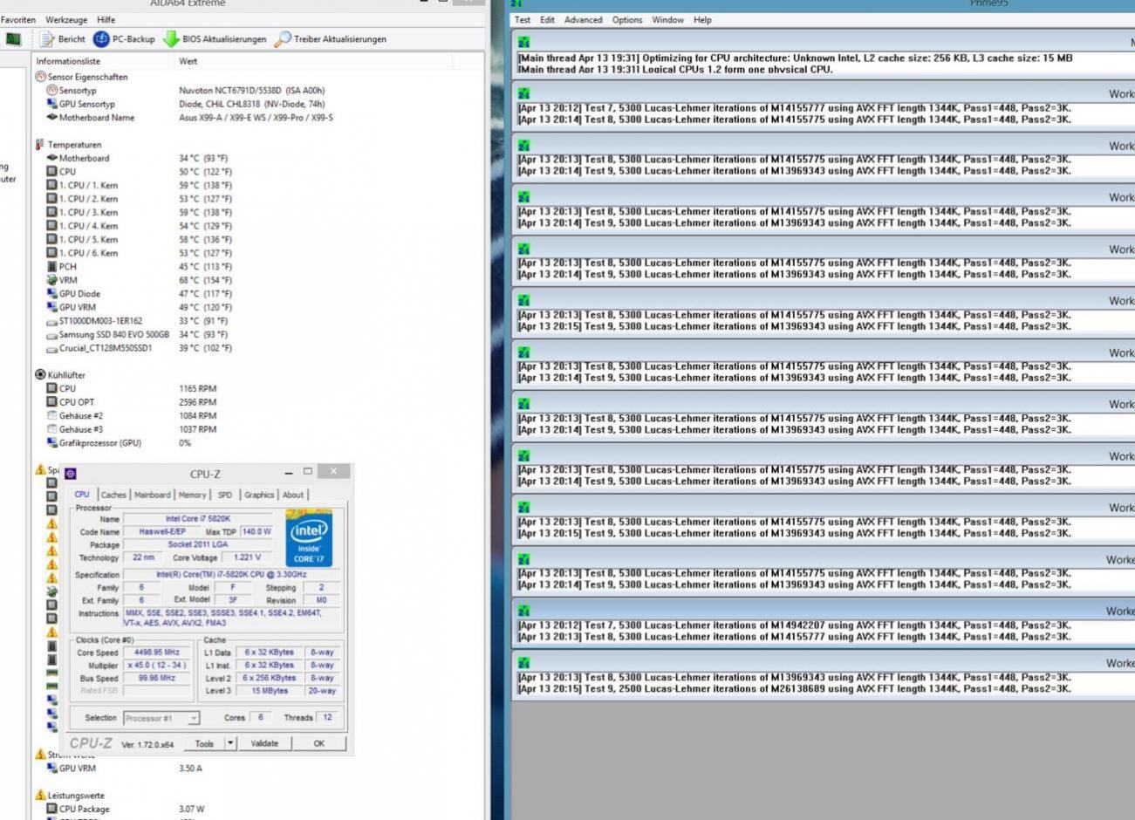This screenshot has height=820, width=1135.
Task: Select the Sensortyp row icon
Action: (52, 90)
